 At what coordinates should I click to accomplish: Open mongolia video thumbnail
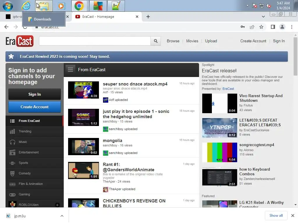coord(84,146)
